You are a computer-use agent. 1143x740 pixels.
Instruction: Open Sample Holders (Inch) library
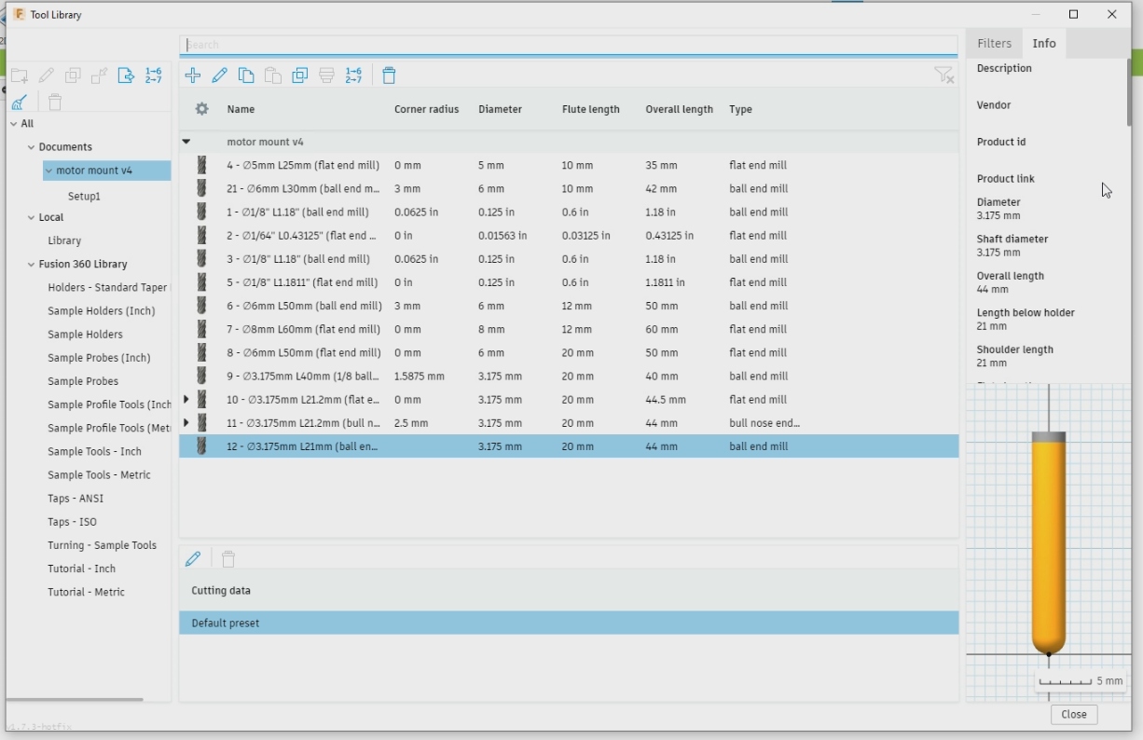(x=102, y=311)
